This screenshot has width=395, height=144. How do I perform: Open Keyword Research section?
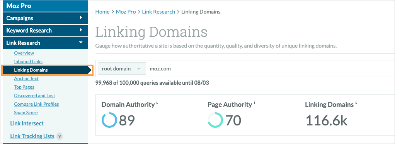coord(45,31)
